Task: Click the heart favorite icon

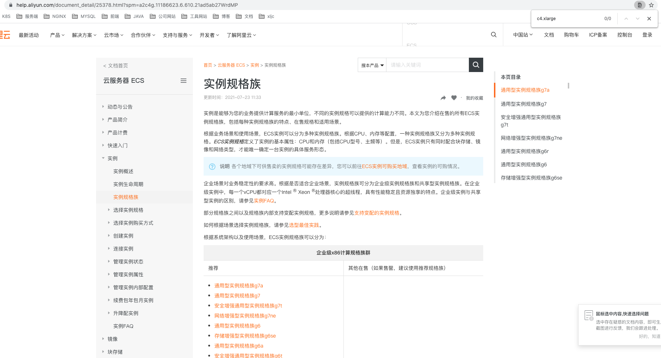Action: tap(454, 98)
